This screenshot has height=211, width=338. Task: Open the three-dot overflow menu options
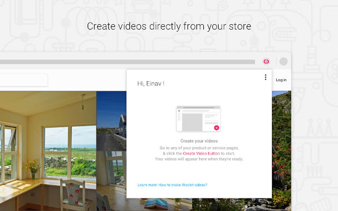265,77
